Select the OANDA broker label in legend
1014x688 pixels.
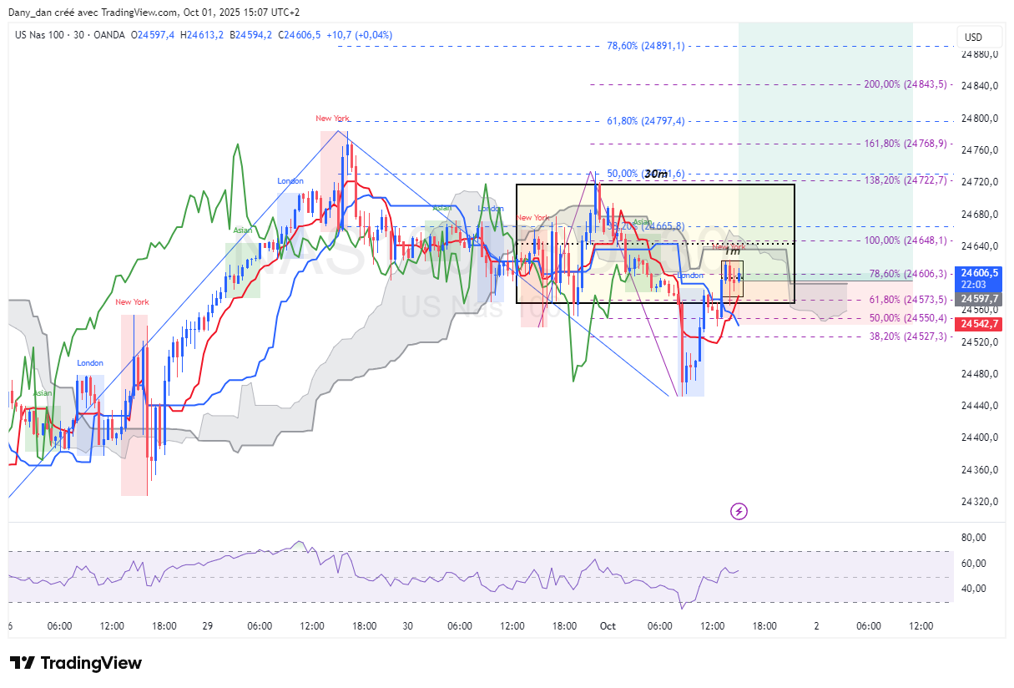click(108, 34)
